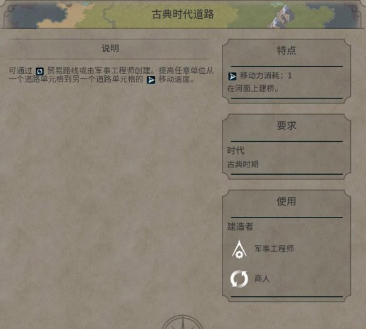Click the 说明 section header

(x=110, y=48)
